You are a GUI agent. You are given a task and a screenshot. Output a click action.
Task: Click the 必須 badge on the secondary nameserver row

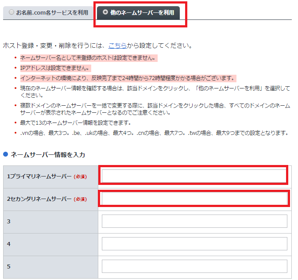point(80,199)
